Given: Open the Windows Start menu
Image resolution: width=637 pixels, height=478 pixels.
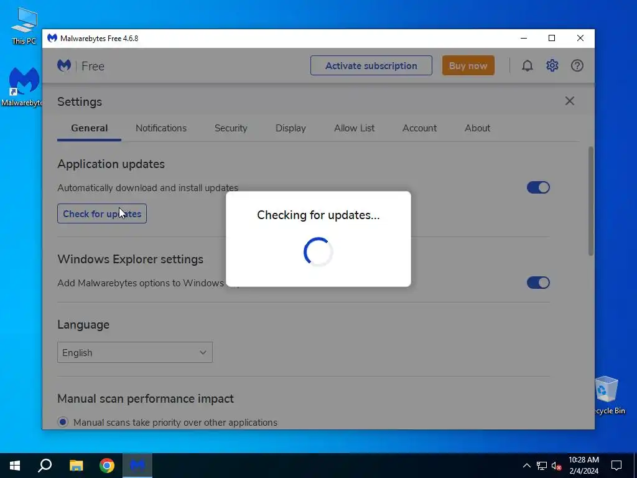Looking at the screenshot, I should (x=15, y=466).
